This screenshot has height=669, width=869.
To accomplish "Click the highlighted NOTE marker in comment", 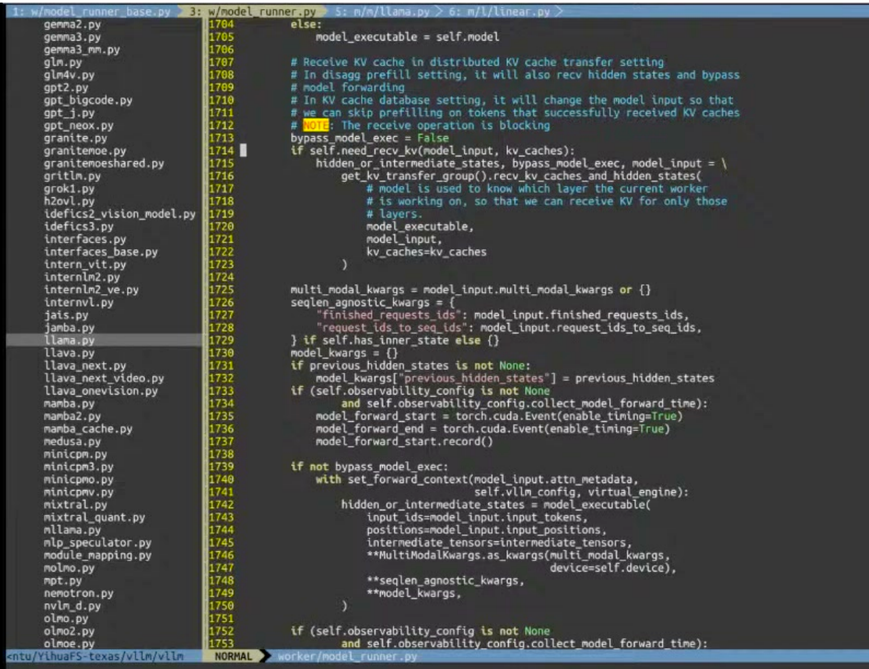I will coord(315,125).
